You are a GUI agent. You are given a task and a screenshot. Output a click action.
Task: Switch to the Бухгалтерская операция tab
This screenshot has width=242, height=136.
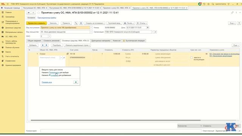(134, 41)
